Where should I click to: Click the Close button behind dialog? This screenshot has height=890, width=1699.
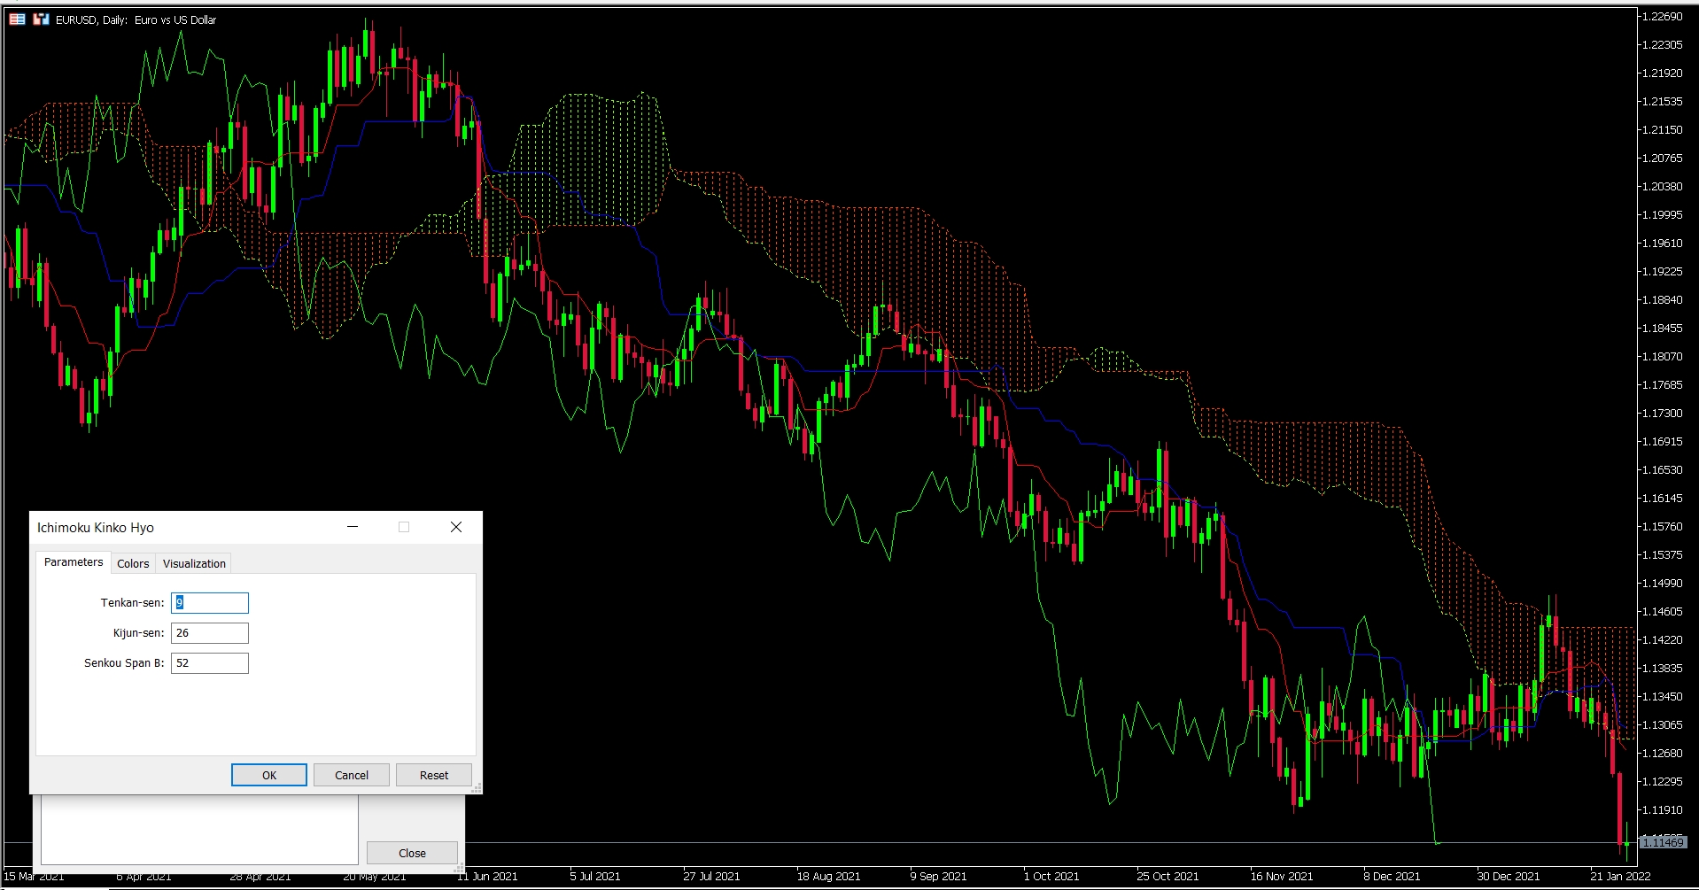412,853
